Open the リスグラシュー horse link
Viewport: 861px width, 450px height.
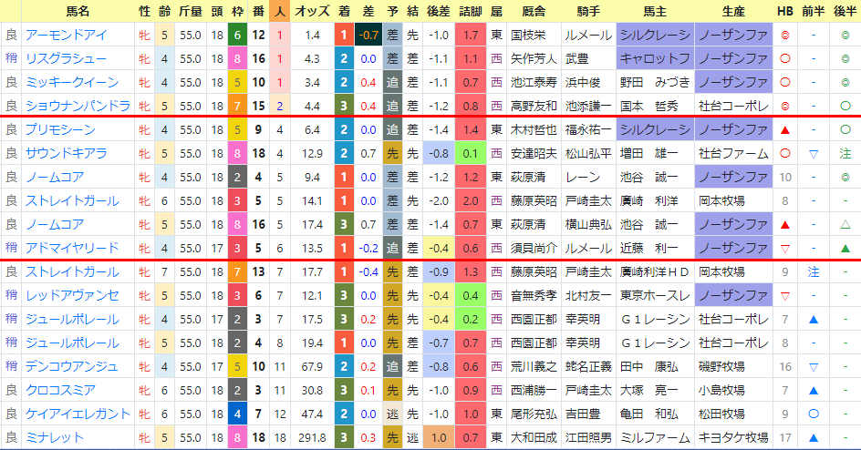[66, 58]
